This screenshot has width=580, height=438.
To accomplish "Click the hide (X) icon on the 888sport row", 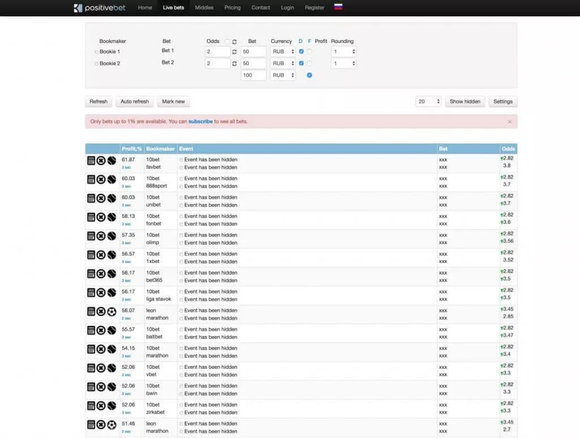I will tap(101, 180).
